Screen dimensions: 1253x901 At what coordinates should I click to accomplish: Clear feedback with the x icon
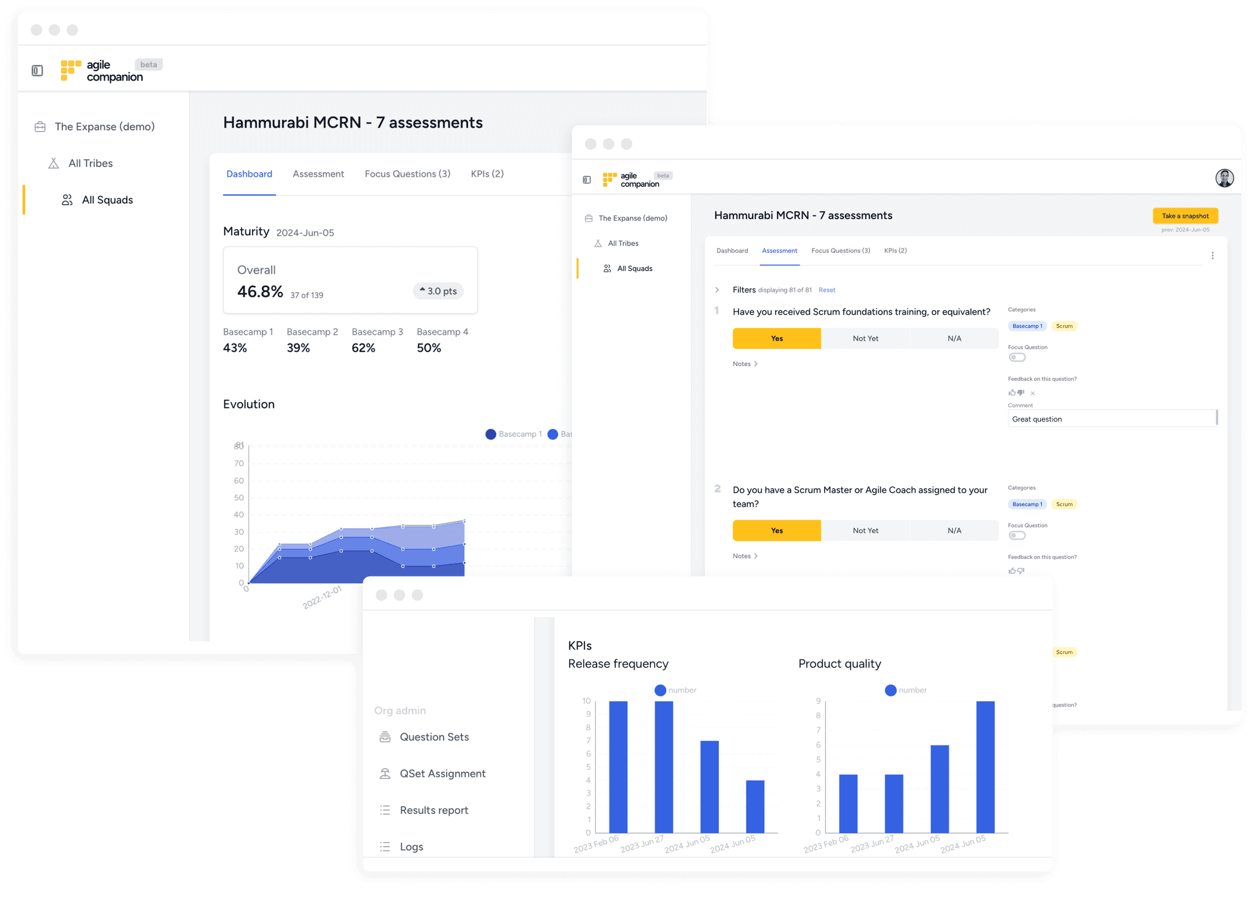(1033, 394)
